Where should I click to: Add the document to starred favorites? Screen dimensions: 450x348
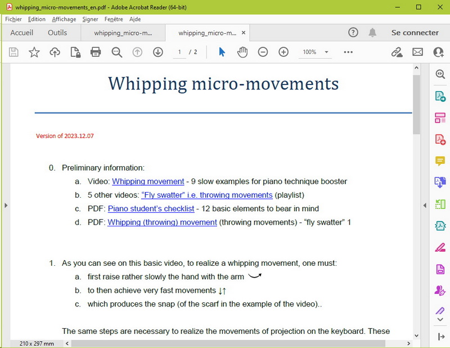(x=34, y=52)
